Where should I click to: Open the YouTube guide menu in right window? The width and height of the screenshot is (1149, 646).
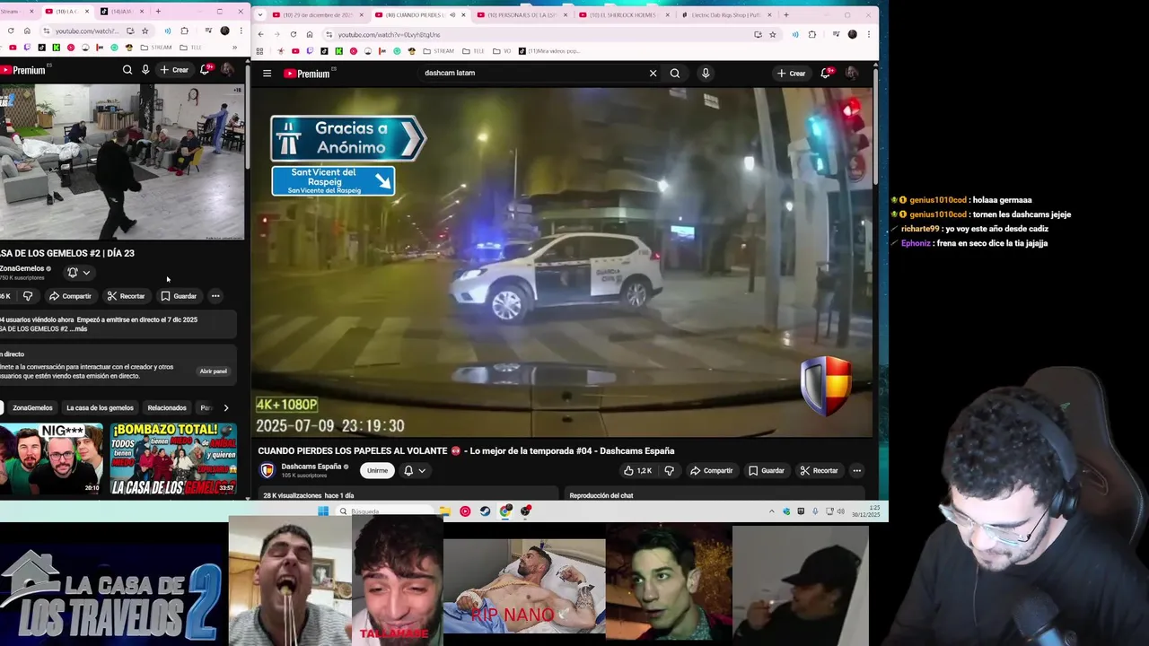point(267,74)
